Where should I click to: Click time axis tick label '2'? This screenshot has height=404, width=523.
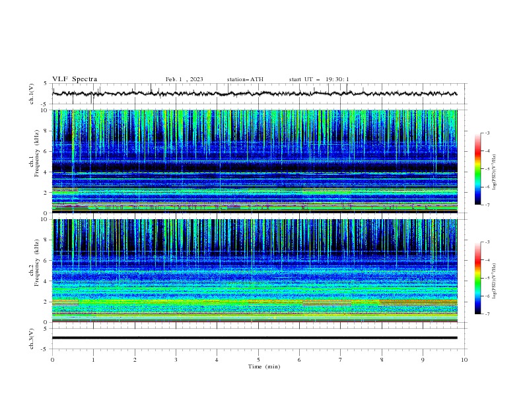(135, 360)
